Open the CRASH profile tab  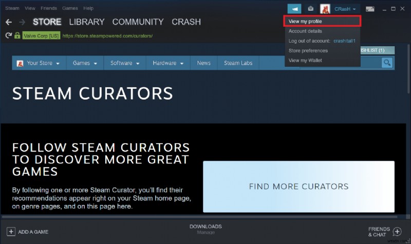pos(186,22)
